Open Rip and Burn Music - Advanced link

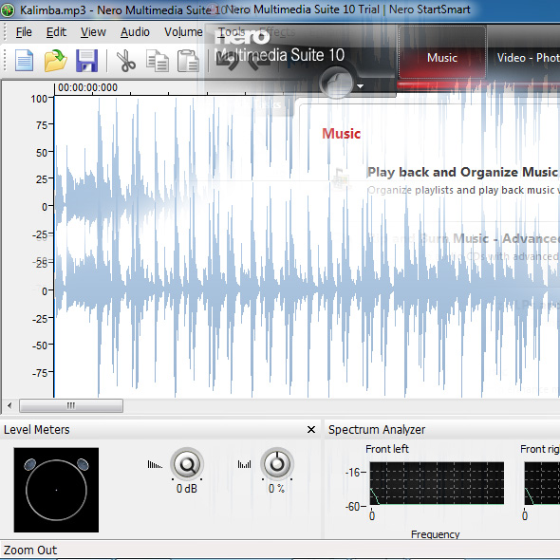tap(463, 238)
